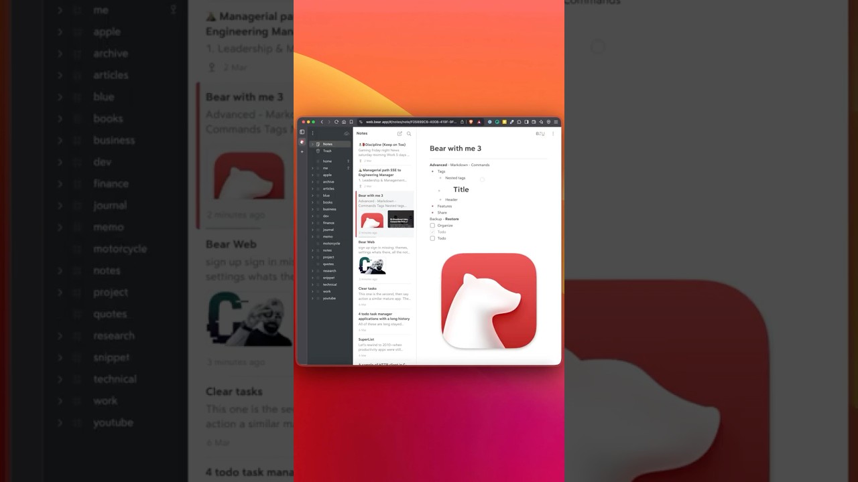
Task: Toggle the browser side panel icon
Action: [526, 122]
